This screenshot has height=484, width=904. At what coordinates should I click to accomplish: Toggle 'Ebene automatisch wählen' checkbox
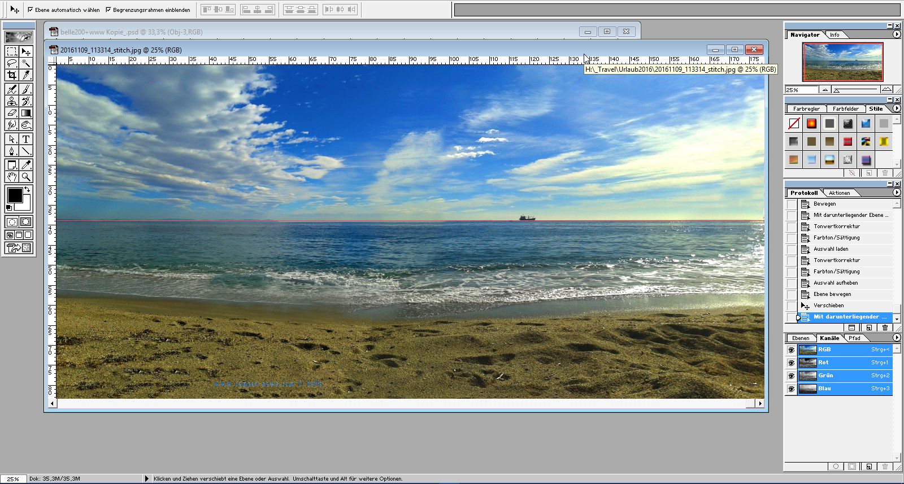pos(31,10)
